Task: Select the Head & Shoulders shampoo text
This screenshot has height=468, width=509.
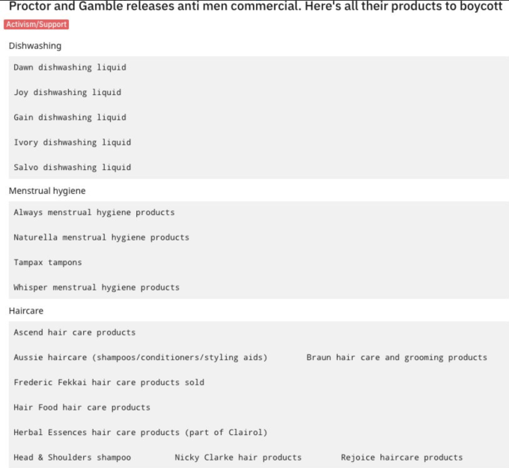Action: (72, 458)
